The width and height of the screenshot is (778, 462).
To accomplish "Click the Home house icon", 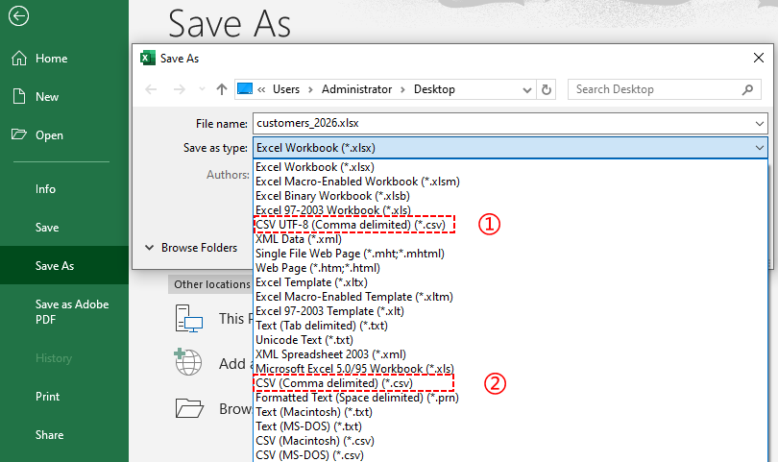I will 19,58.
